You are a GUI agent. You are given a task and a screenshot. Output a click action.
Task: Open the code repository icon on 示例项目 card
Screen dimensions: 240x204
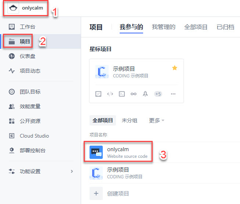click(110, 94)
